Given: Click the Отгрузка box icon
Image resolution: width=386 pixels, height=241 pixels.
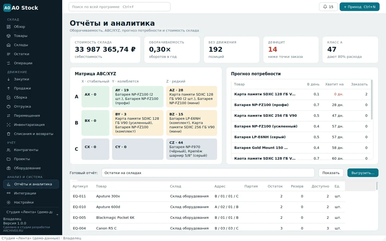Looking at the screenshot, I should [x=9, y=107].
